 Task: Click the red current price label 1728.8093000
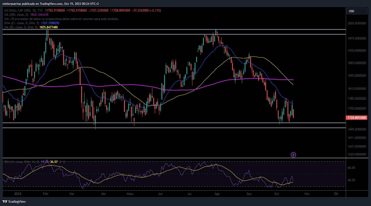click(357, 118)
